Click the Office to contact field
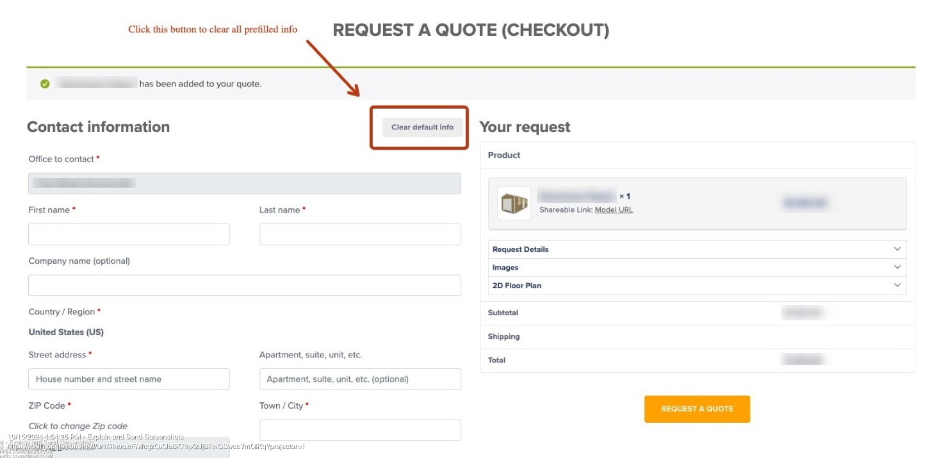This screenshot has width=934, height=458. [x=245, y=183]
